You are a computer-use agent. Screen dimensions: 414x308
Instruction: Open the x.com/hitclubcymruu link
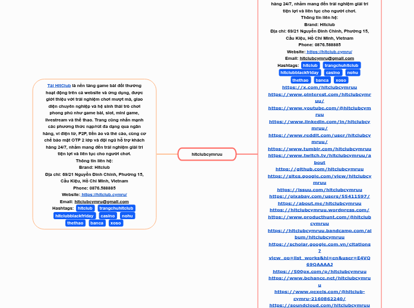(320, 87)
